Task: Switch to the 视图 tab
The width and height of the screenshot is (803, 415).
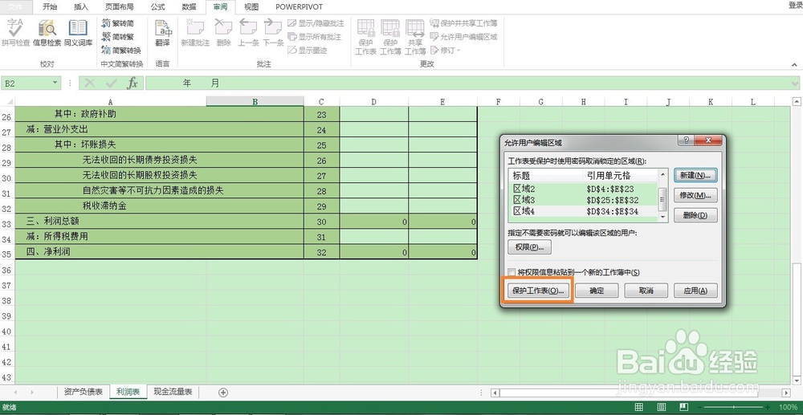Action: coord(251,6)
